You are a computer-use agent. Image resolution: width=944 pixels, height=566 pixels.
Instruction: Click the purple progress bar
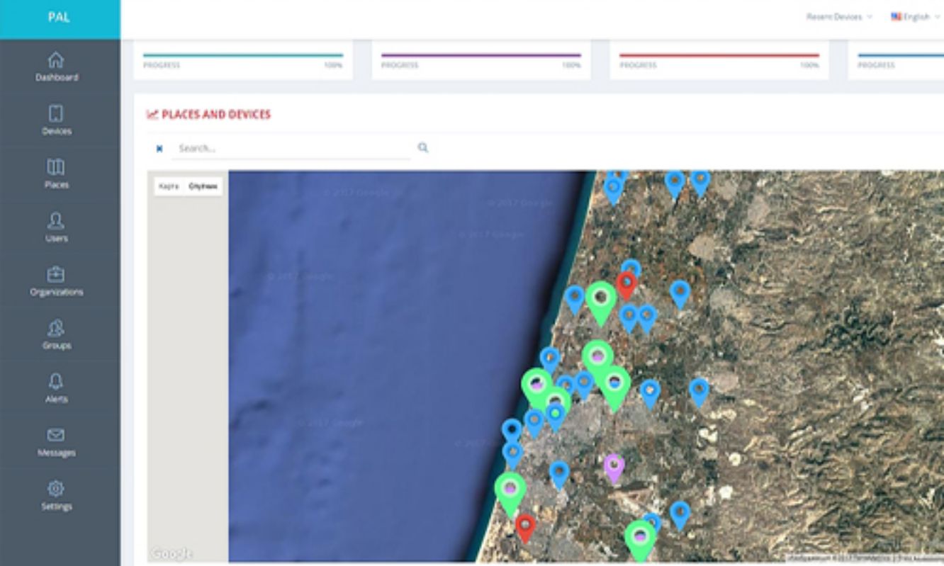click(x=481, y=55)
